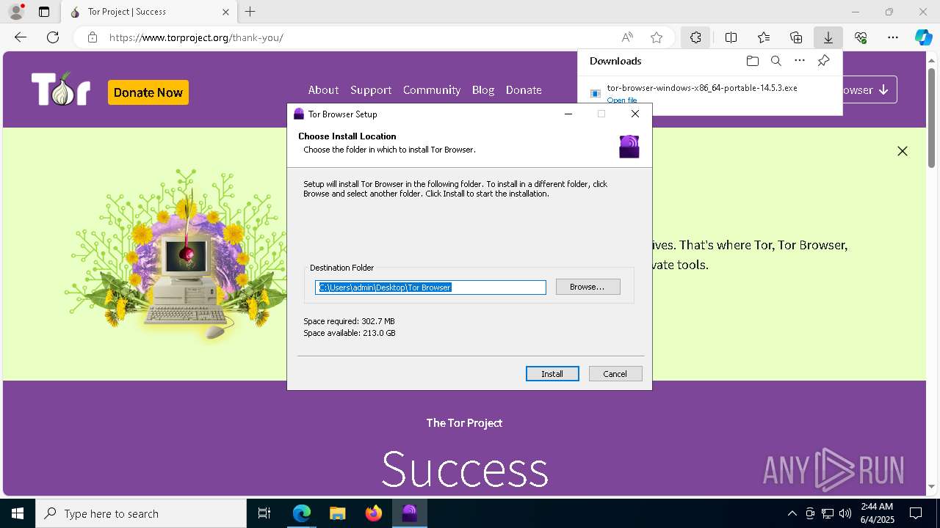Pin the Downloads panel
The height and width of the screenshot is (528, 940).
[823, 61]
